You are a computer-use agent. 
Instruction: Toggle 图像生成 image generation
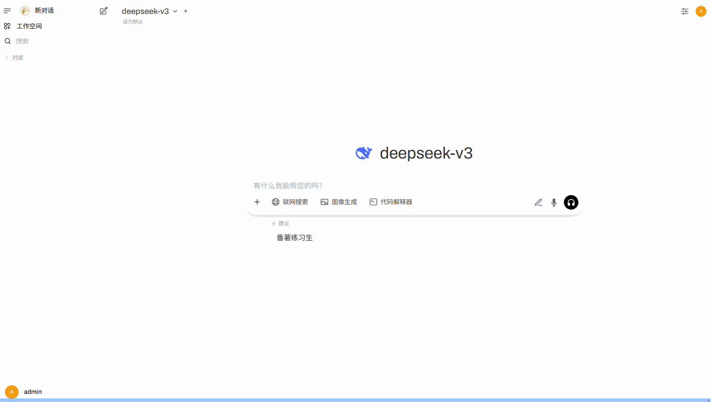pos(339,202)
